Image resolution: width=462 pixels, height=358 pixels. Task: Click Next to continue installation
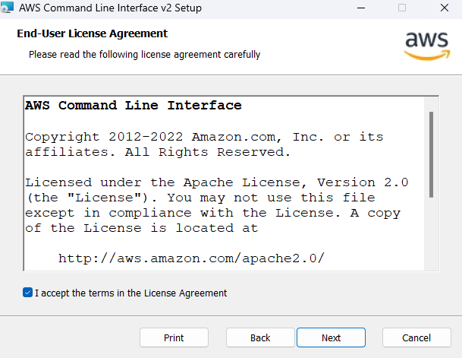pos(332,337)
